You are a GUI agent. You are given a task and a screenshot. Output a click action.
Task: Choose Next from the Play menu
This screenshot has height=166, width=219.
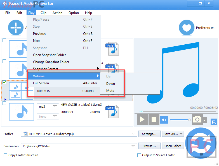(x=64, y=41)
